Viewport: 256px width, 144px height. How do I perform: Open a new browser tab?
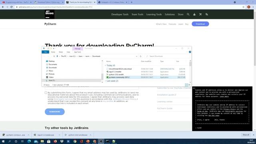(x=132, y=2)
